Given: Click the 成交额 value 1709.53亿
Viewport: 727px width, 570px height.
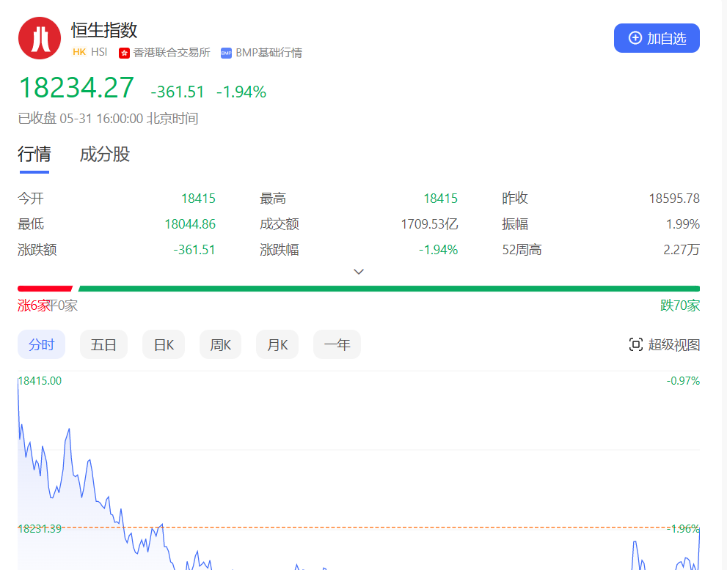Looking at the screenshot, I should [429, 224].
